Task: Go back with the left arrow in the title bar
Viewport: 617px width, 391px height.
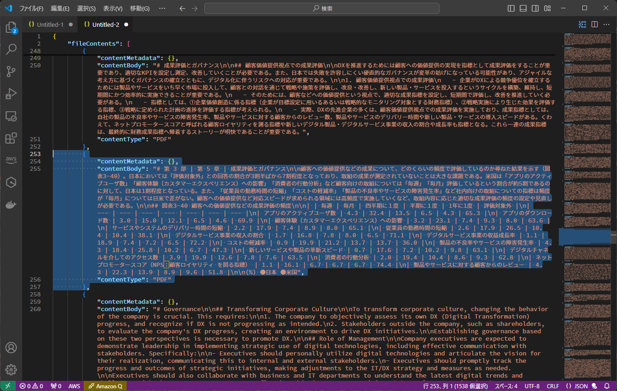Action: [x=182, y=8]
